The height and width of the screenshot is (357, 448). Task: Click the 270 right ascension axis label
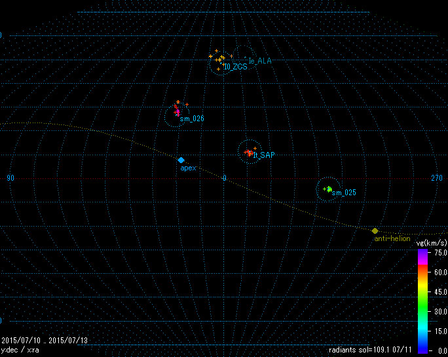coord(437,178)
